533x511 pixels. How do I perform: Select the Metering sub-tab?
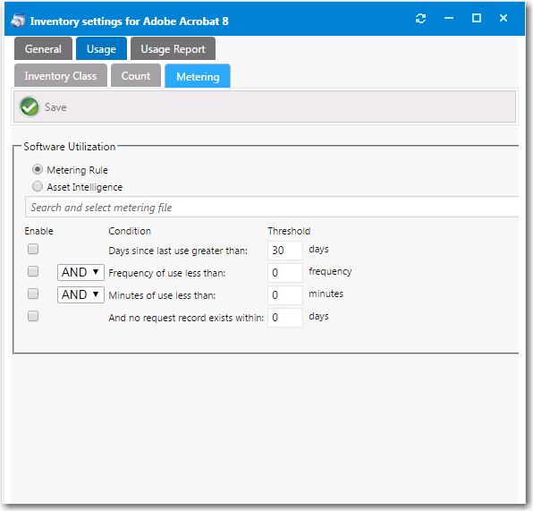[198, 76]
